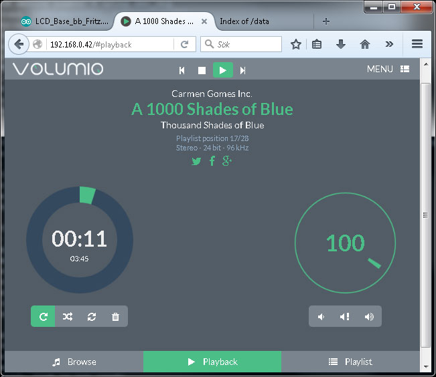This screenshot has height=377, width=436.
Task: Click the scrollbar up arrow
Action: pyautogui.click(x=426, y=64)
